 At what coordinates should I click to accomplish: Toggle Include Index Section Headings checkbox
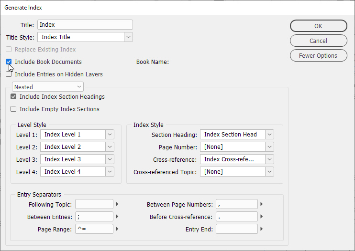click(13, 96)
